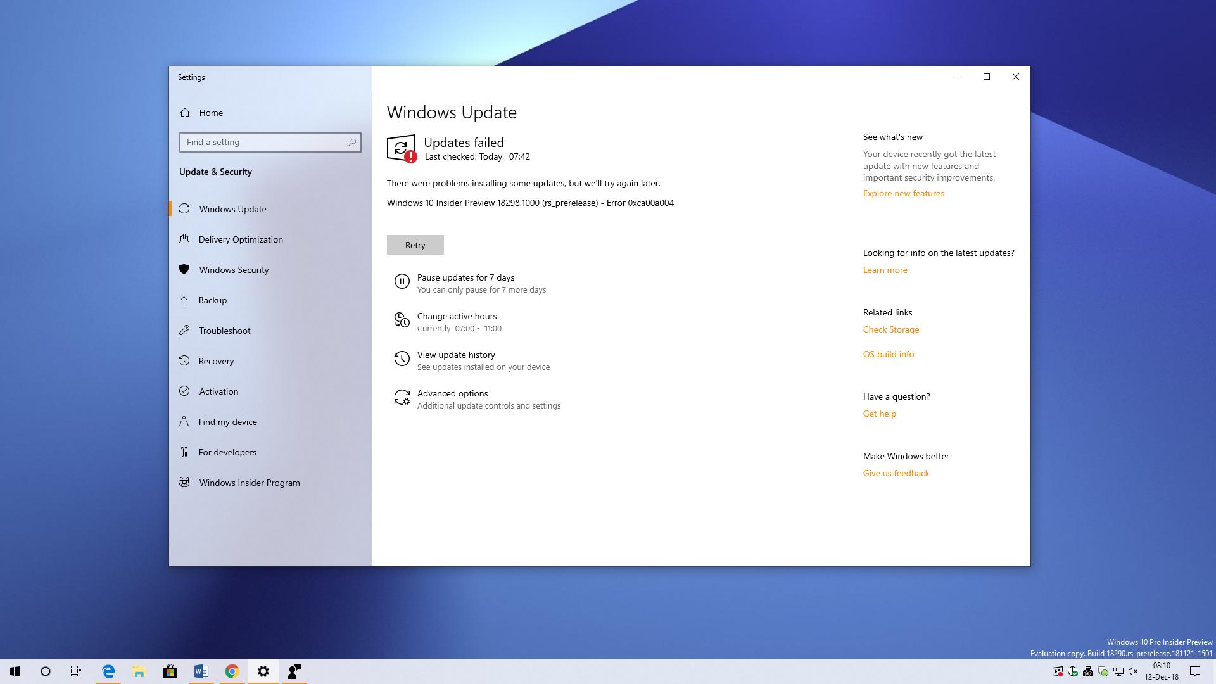Open Feedback Hub icon on taskbar
This screenshot has height=684, width=1216.
294,671
